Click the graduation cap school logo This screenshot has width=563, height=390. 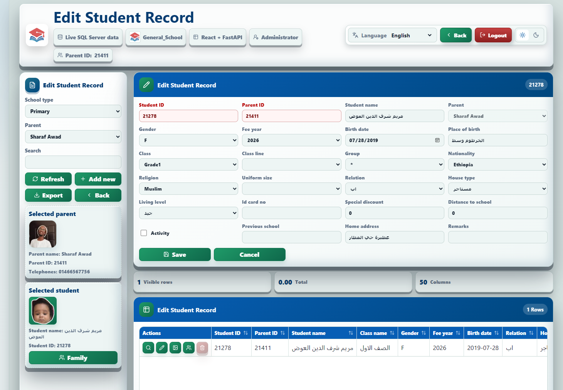(x=37, y=35)
